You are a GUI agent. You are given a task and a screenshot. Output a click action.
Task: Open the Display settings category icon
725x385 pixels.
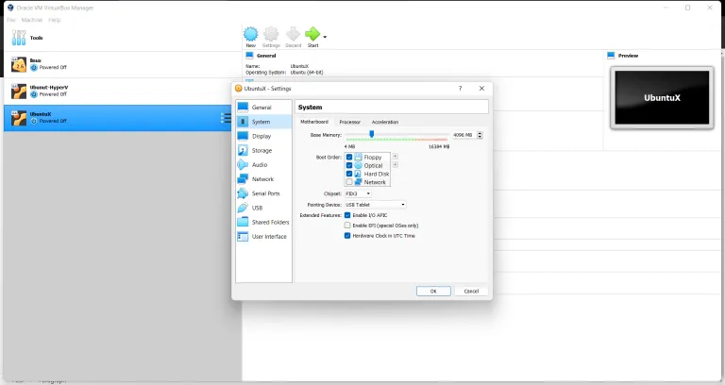pyautogui.click(x=243, y=136)
